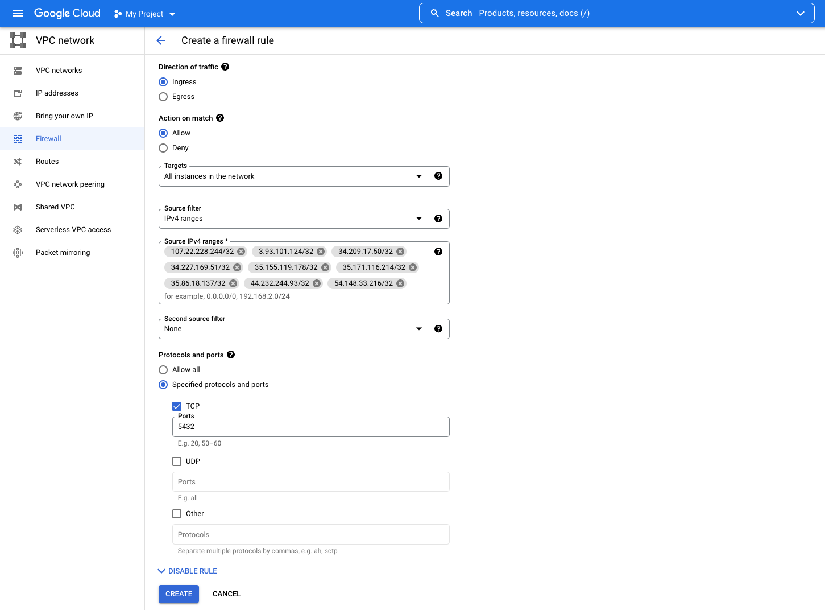Image resolution: width=825 pixels, height=610 pixels.
Task: Open the main navigation hamburger menu
Action: pyautogui.click(x=17, y=13)
